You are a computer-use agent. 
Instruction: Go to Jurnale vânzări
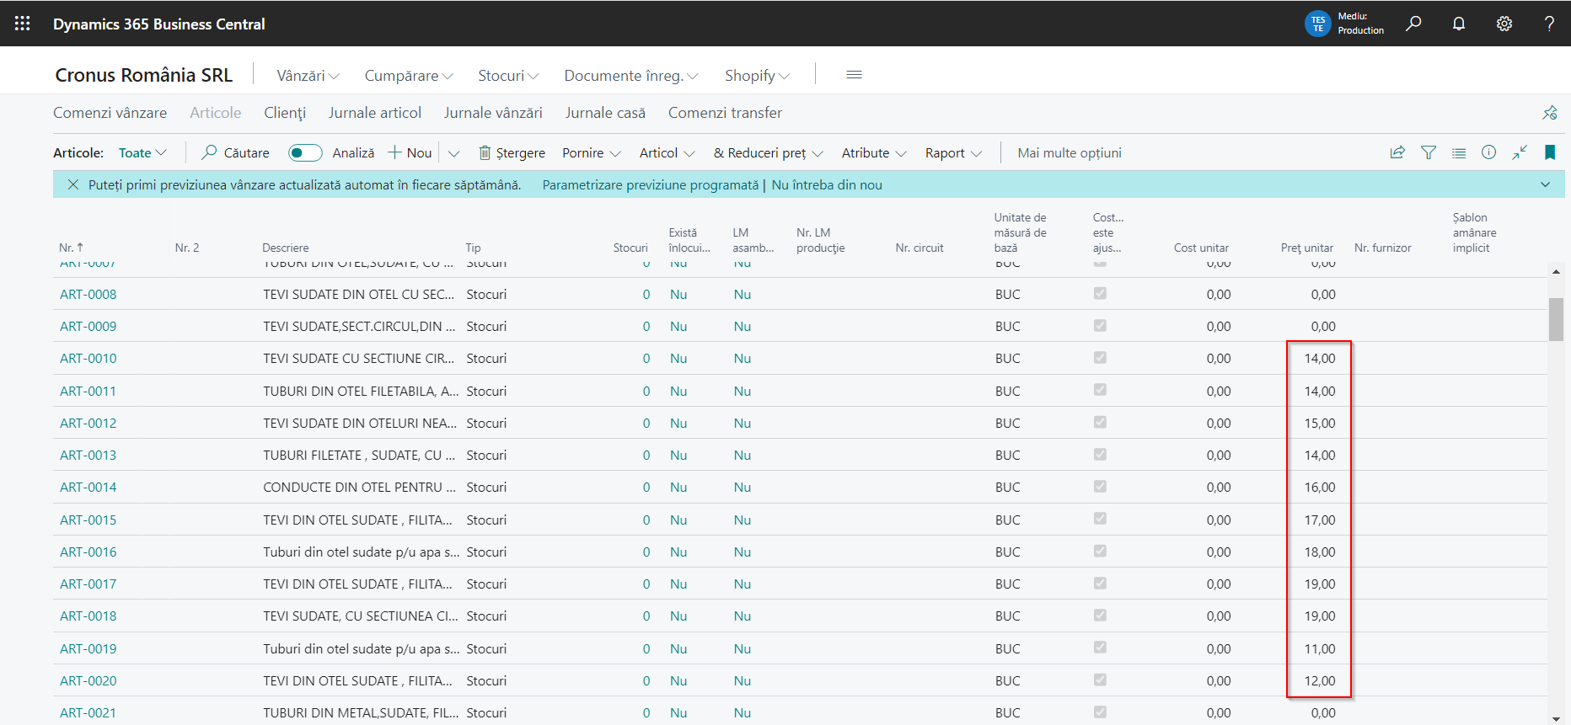tap(493, 113)
